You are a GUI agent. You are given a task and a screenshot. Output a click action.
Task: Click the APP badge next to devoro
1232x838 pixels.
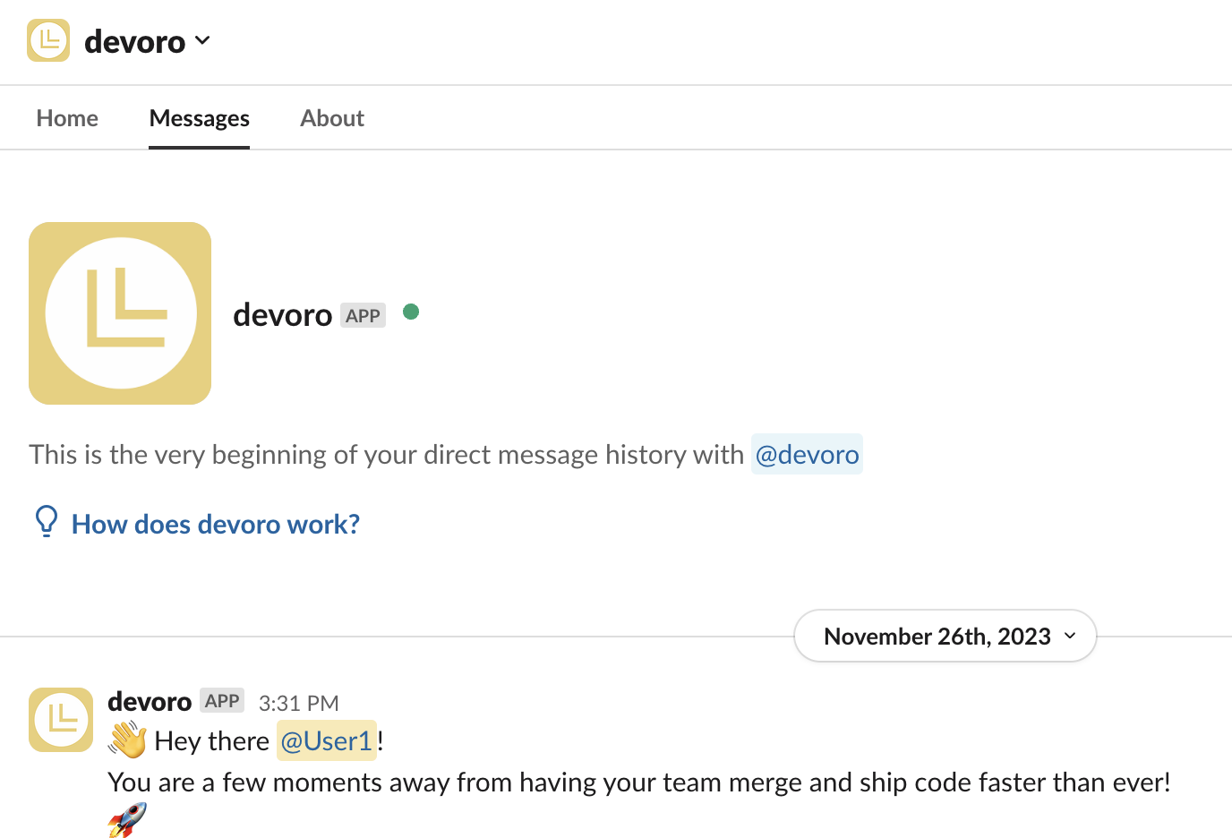[363, 316]
